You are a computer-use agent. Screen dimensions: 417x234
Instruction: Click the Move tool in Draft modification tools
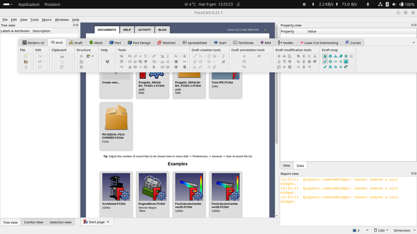(279, 56)
